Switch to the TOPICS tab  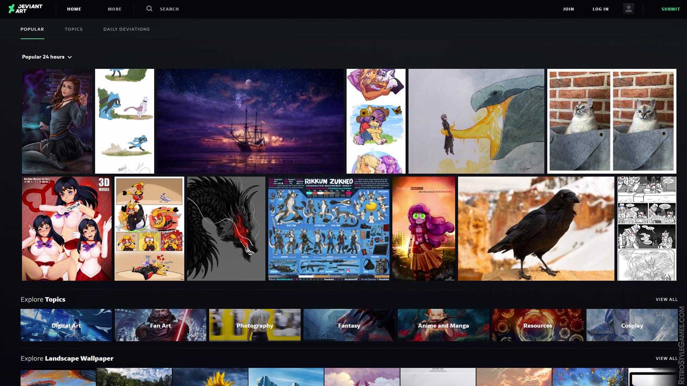[74, 29]
